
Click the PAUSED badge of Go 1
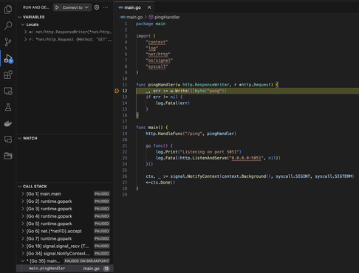(x=102, y=194)
